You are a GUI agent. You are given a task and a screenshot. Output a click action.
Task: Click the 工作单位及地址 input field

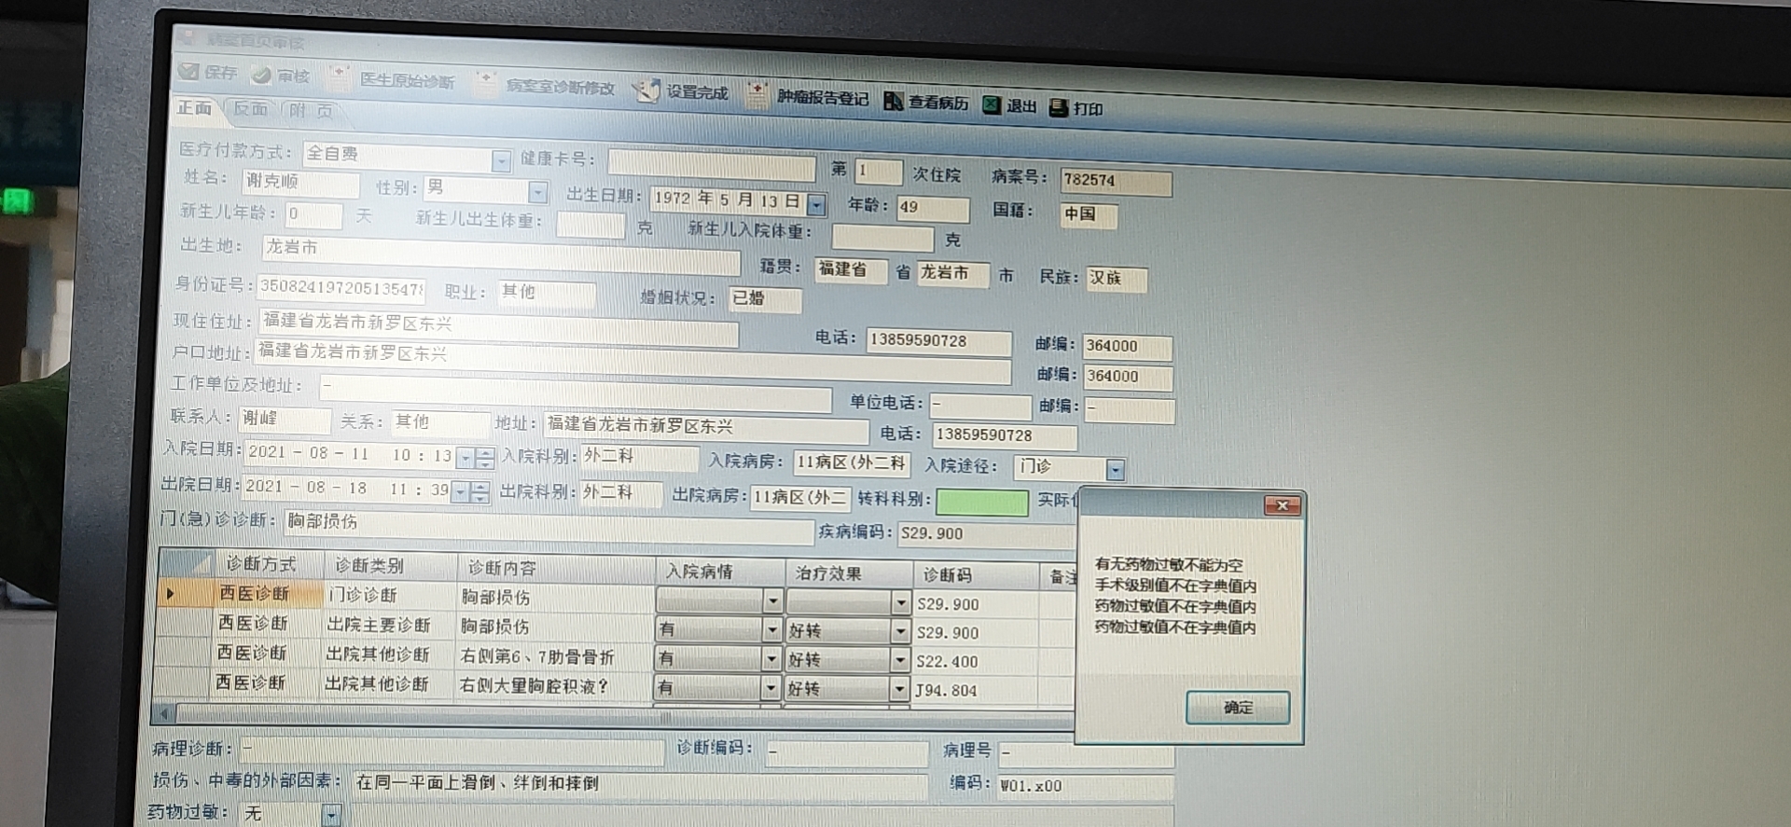pos(574,393)
